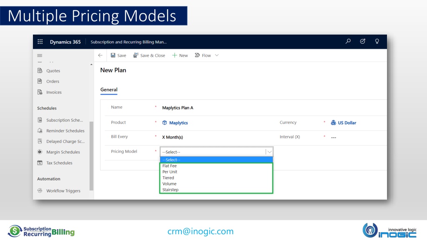427x240 pixels.
Task: Open the Dynamics 365 app launcher grid
Action: pos(40,42)
